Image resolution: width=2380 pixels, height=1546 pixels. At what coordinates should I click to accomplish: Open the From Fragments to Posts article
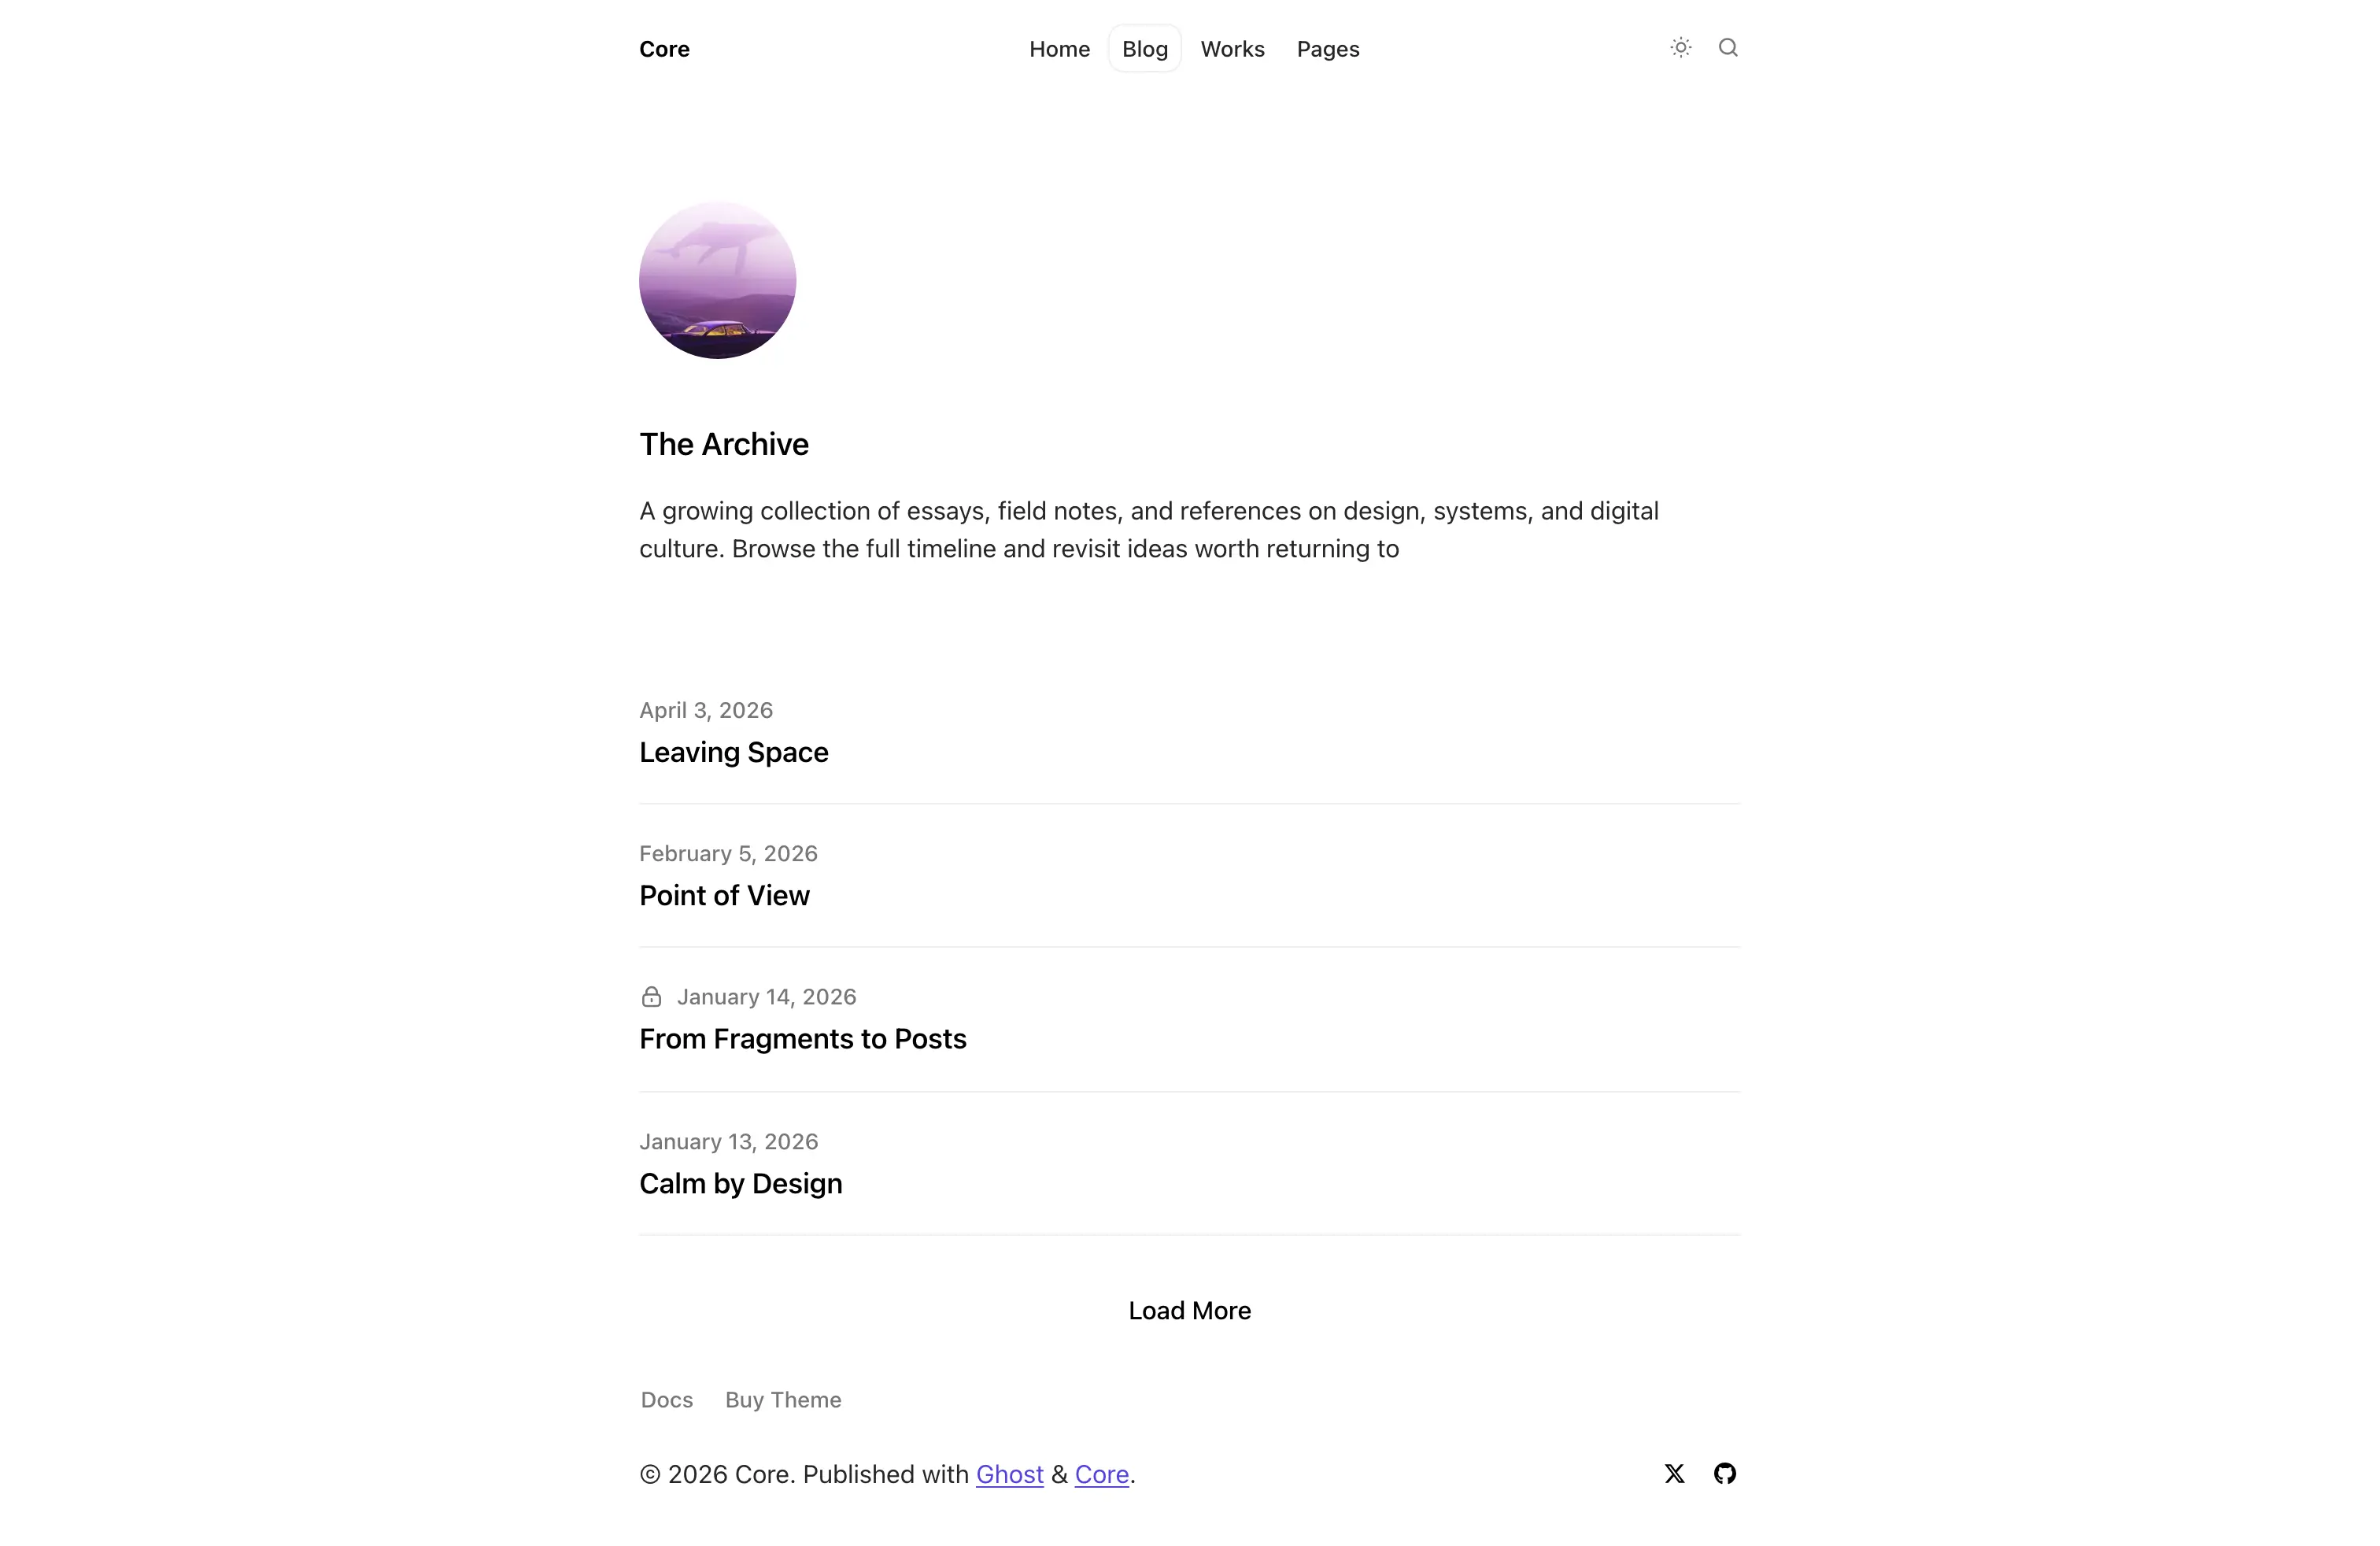[x=802, y=1039]
